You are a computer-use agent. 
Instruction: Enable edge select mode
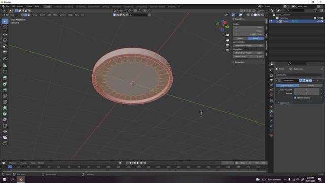click(26, 15)
